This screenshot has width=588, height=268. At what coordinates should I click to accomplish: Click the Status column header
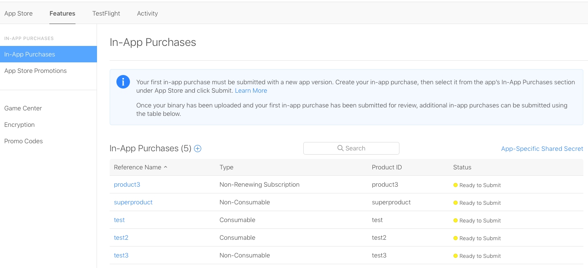pyautogui.click(x=462, y=167)
